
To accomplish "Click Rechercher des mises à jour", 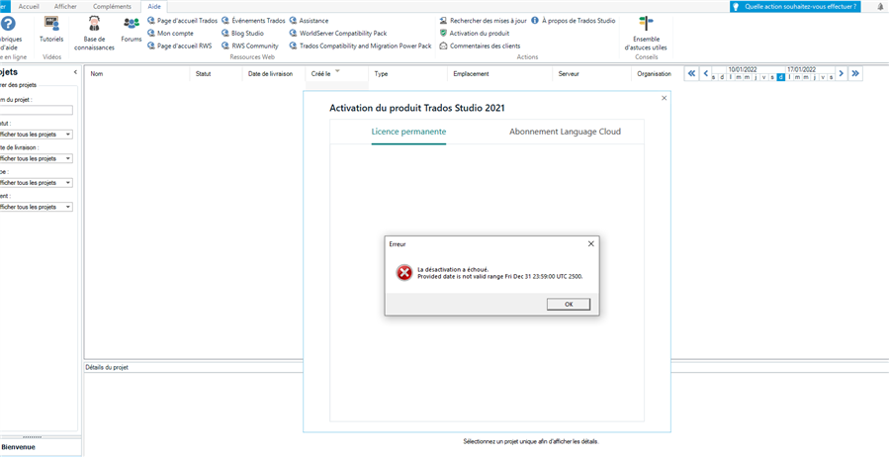I will [484, 21].
